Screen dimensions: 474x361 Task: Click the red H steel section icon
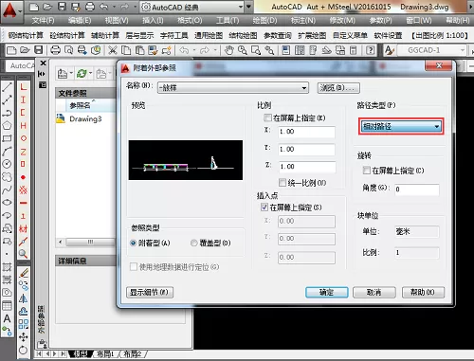24,125
